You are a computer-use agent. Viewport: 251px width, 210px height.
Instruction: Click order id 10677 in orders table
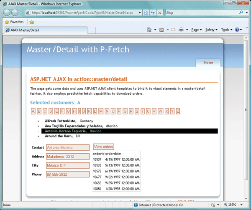pyautogui.click(x=97, y=177)
